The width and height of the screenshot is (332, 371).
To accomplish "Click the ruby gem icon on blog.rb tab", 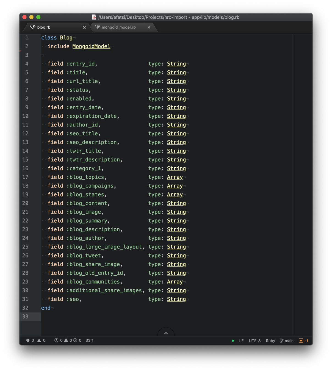I will [x=33, y=27].
